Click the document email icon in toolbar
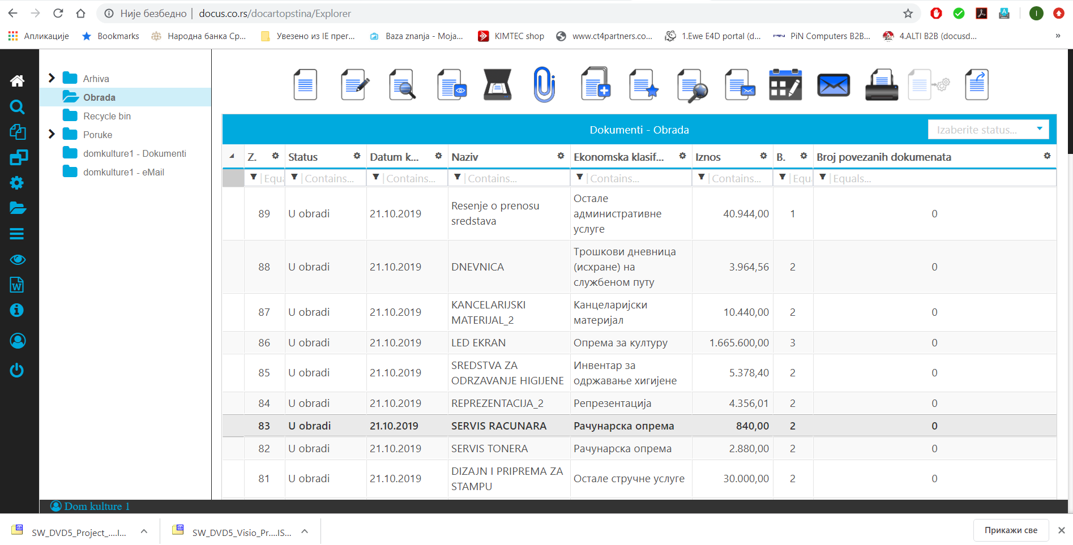 tap(740, 85)
